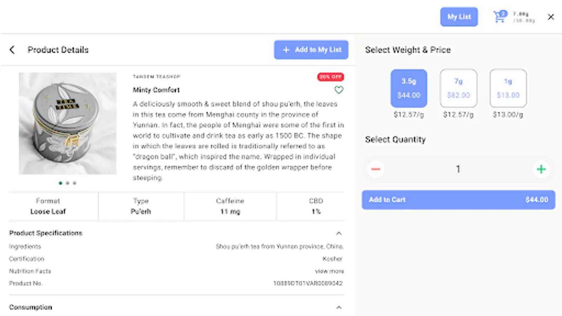The width and height of the screenshot is (562, 316).
Task: Open Nutrition Facts view more link
Action: pos(329,271)
